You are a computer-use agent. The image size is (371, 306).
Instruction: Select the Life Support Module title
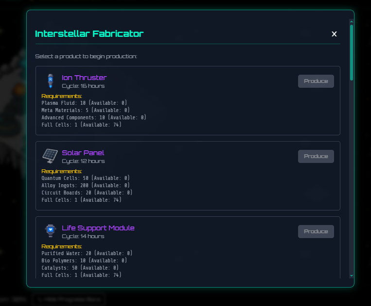pos(98,228)
